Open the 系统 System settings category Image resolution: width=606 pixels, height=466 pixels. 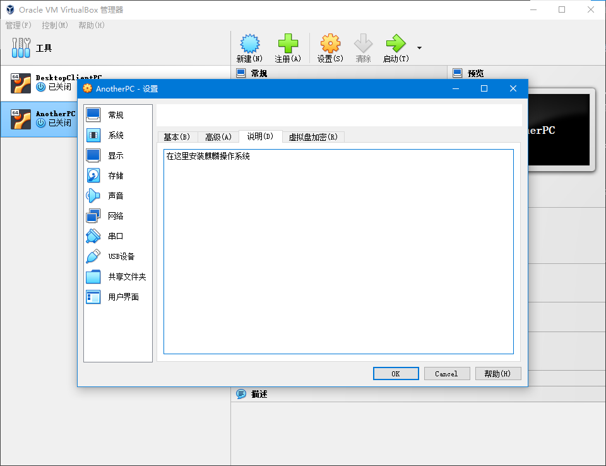click(118, 135)
